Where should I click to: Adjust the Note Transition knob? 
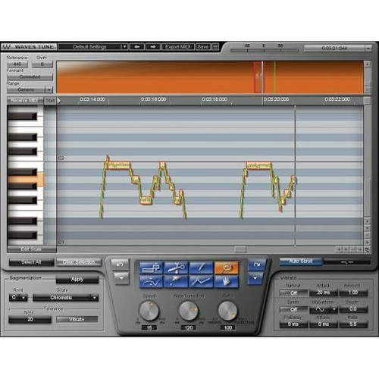tap(189, 311)
